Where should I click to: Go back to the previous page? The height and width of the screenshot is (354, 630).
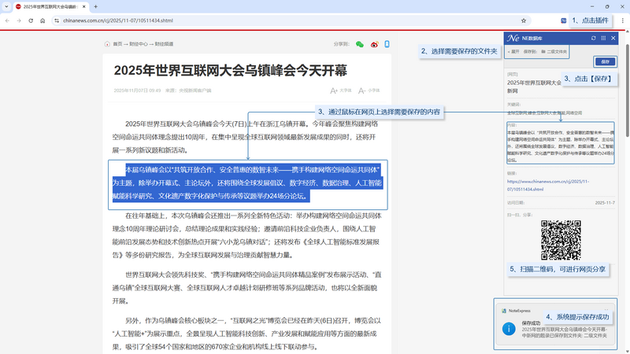pyautogui.click(x=7, y=20)
